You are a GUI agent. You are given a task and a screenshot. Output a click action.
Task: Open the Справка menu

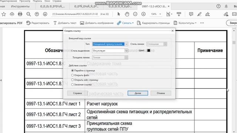57,1
